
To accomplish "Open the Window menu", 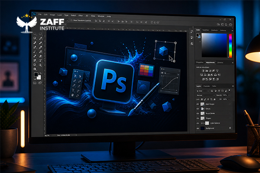I will (x=101, y=16).
